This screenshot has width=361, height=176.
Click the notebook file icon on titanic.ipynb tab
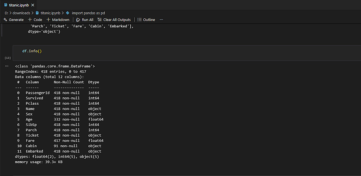5,5
